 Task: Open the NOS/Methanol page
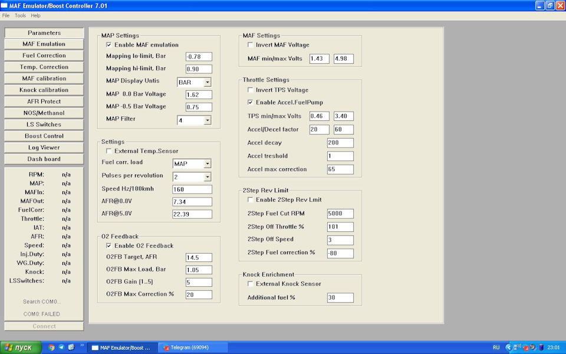pos(44,113)
